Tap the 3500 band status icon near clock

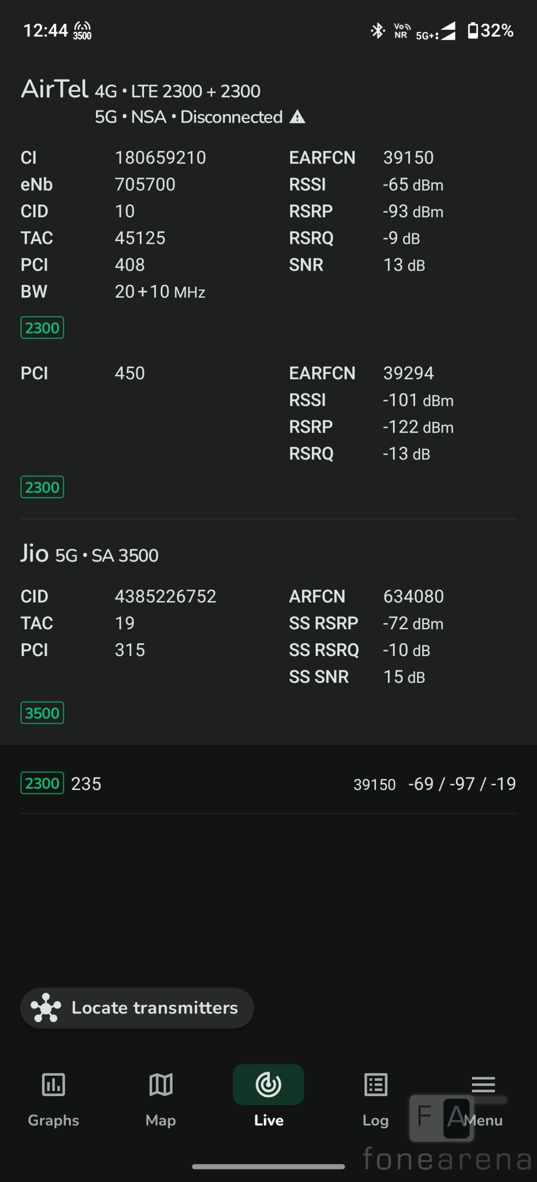[x=83, y=31]
